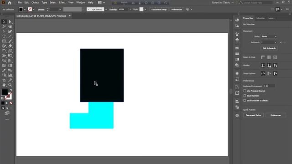Enable Scale Corners checkbox
Screen dimensions: 292x164
pos(245,96)
